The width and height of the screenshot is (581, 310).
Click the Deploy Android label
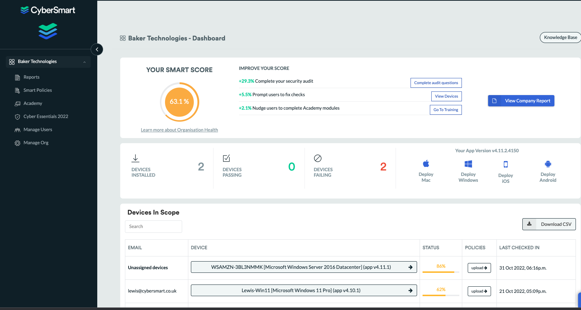pyautogui.click(x=548, y=177)
